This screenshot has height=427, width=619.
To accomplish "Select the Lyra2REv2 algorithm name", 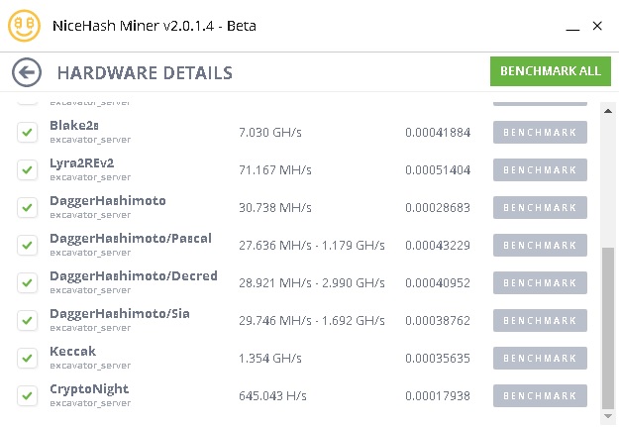I will point(82,163).
